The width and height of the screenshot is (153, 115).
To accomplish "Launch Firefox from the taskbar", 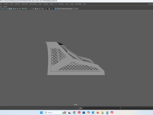I will (x=98, y=112).
